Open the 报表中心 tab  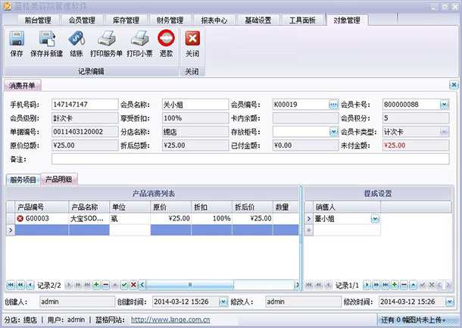coord(214,20)
